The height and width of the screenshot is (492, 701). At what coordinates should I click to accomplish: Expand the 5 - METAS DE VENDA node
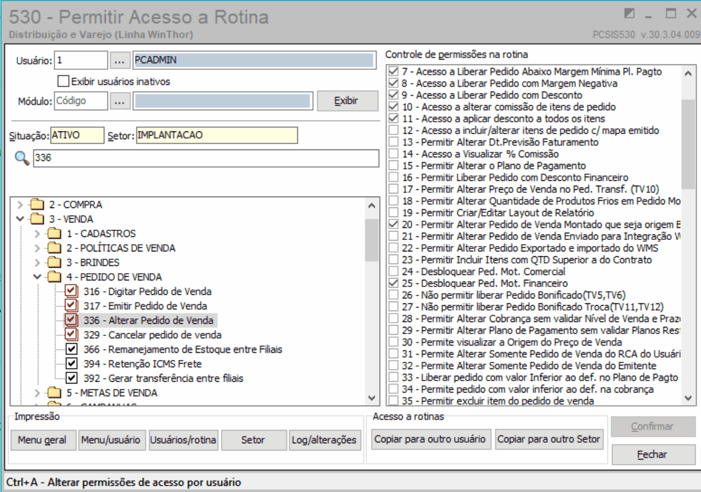37,393
